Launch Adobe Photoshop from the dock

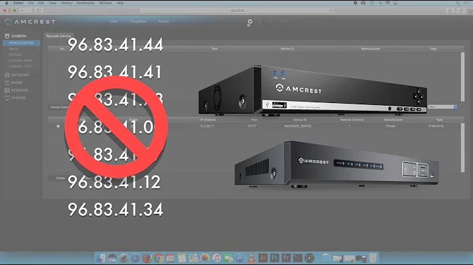click(274, 258)
